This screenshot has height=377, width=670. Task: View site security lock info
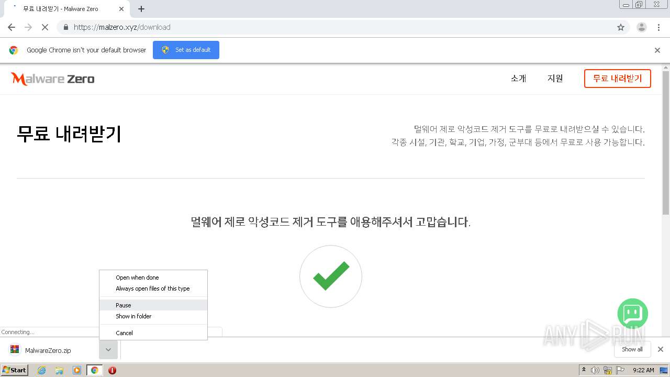(65, 27)
